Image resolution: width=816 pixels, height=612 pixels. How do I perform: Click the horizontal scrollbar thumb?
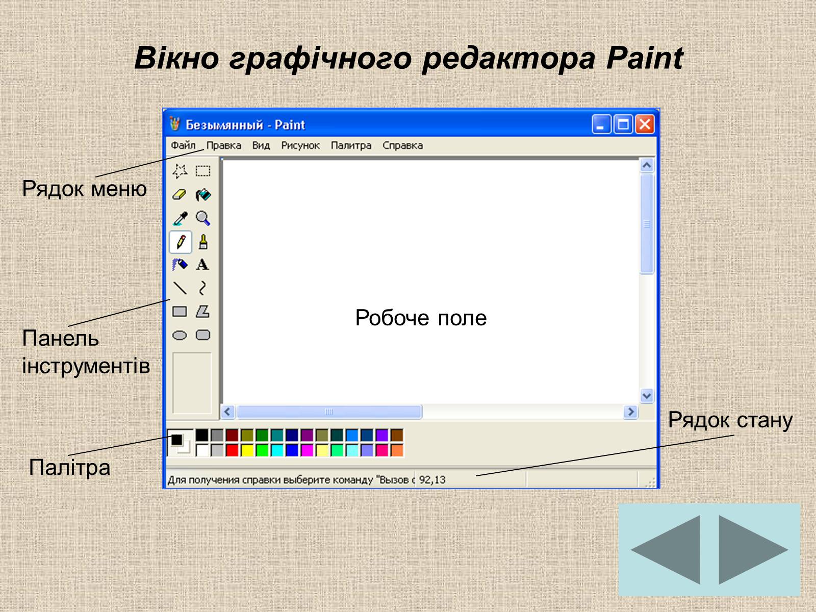pos(329,412)
